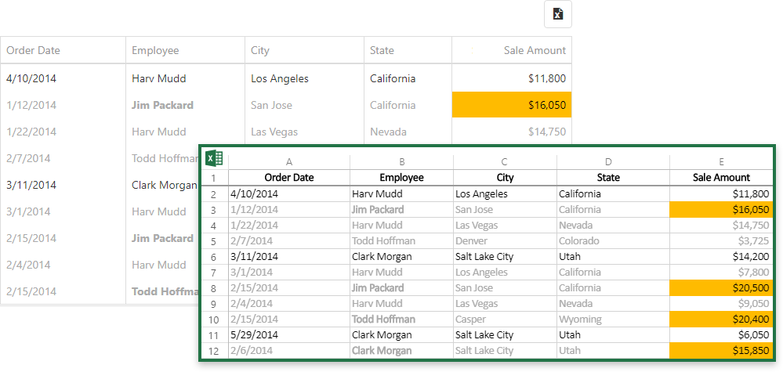Click the green Excel logo icon

click(214, 158)
